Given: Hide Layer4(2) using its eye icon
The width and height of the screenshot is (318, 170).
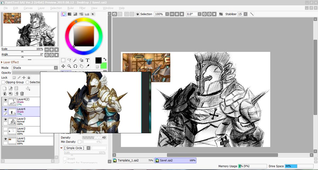Looking at the screenshot, I should point(5,100).
